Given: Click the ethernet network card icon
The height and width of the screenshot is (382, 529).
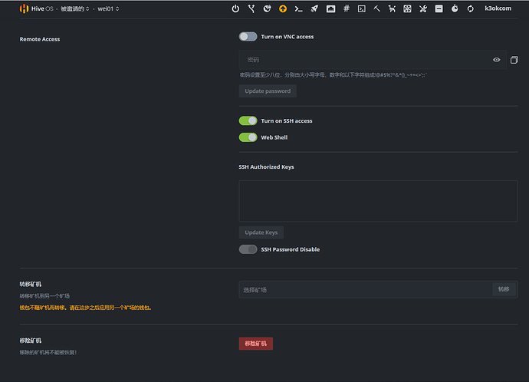Looking at the screenshot, I should [330, 8].
